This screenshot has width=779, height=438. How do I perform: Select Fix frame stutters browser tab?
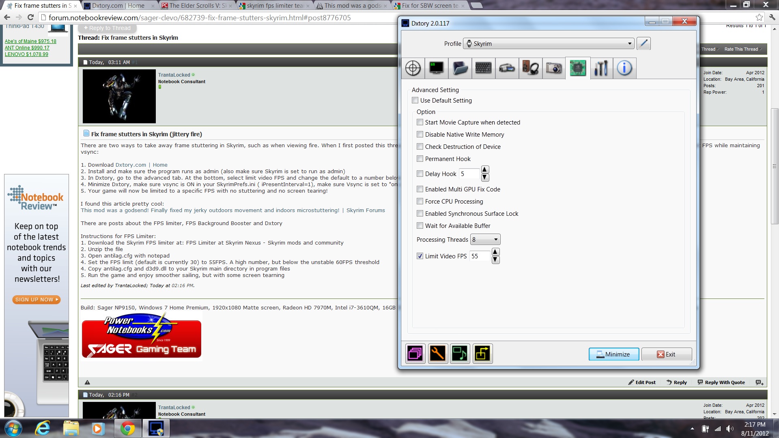pos(42,6)
